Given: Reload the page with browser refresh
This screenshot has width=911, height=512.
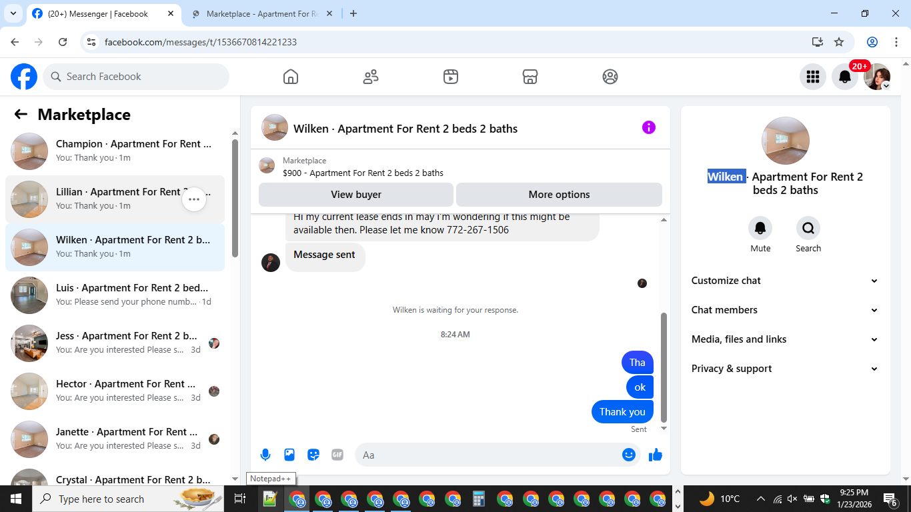Looking at the screenshot, I should [63, 42].
